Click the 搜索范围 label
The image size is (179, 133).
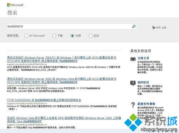coord(13,36)
